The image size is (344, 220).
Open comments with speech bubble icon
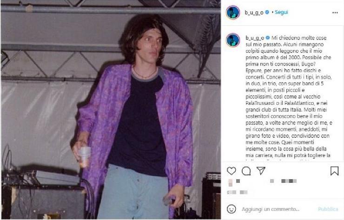(246, 171)
